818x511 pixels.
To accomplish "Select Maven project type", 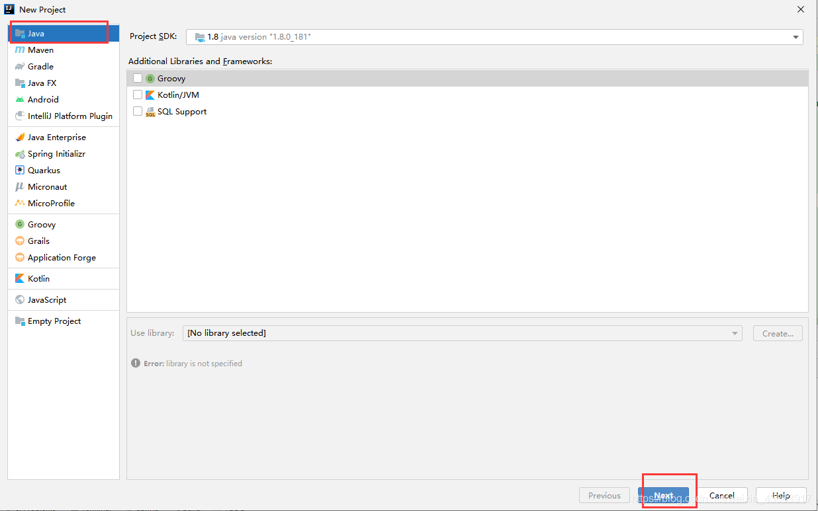I will click(x=64, y=50).
